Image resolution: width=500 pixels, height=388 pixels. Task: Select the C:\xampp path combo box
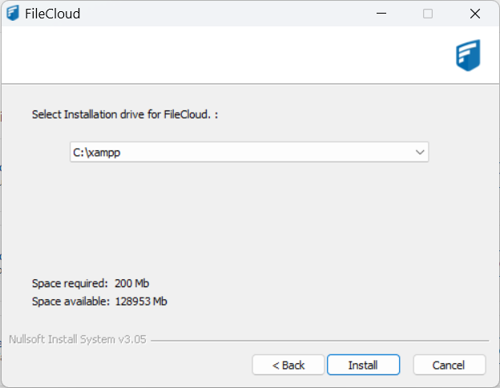pyautogui.click(x=240, y=152)
